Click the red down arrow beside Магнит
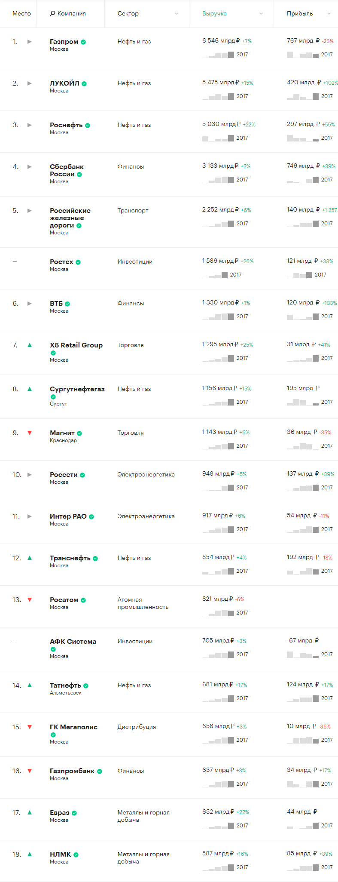 pos(30,433)
